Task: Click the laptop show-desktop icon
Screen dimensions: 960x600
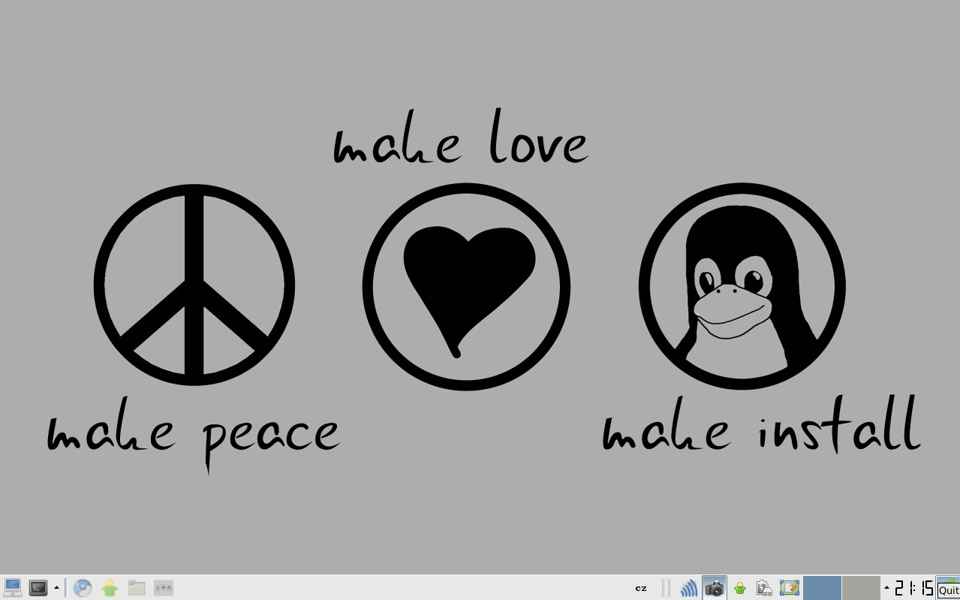Action: (x=13, y=588)
